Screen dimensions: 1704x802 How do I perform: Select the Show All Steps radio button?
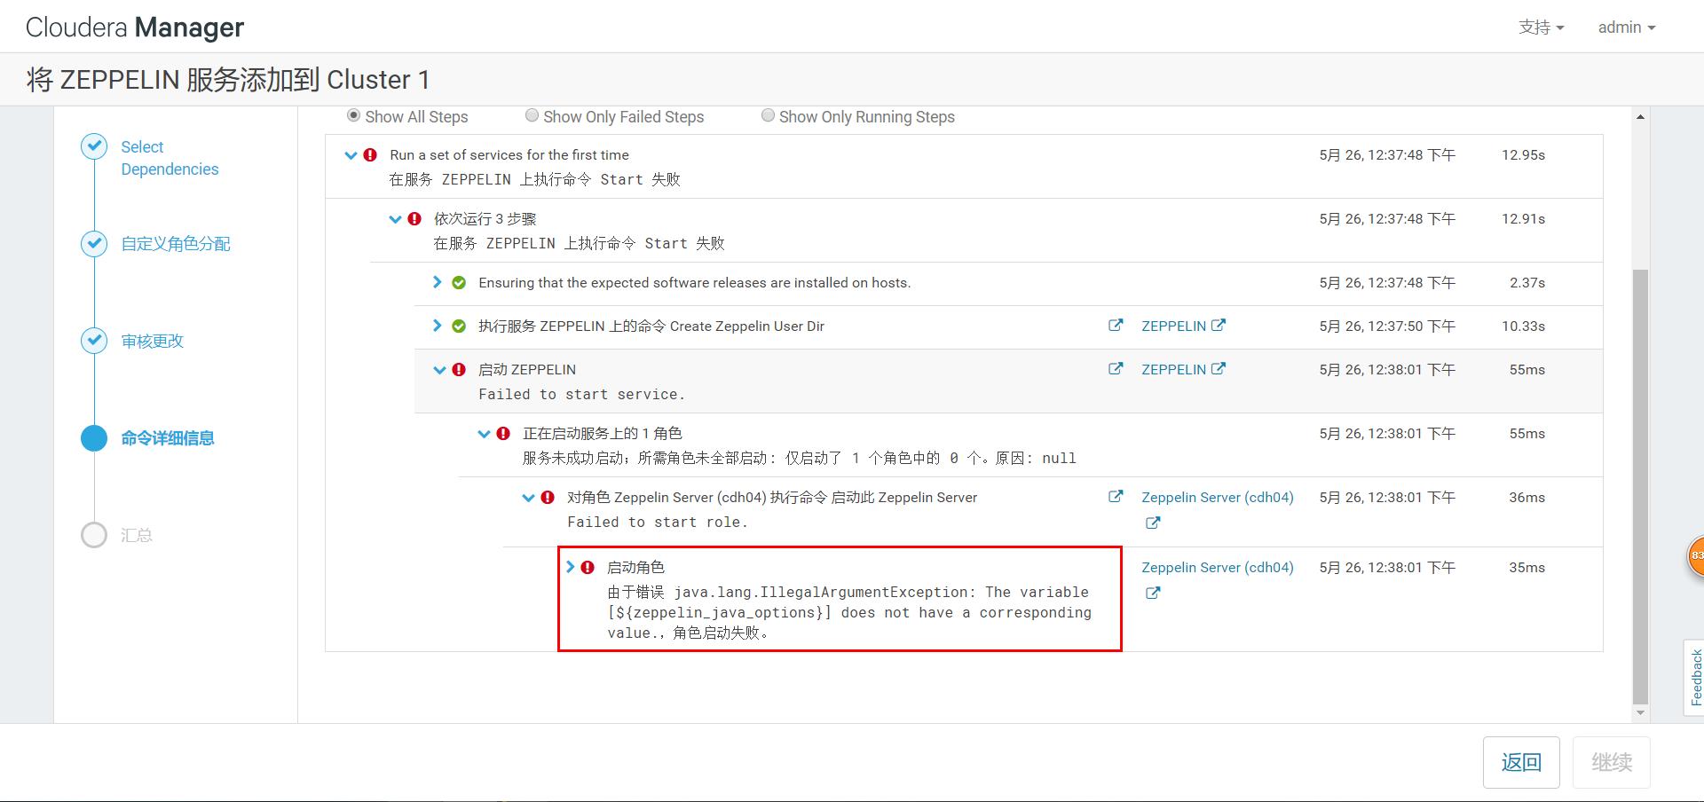(x=353, y=115)
